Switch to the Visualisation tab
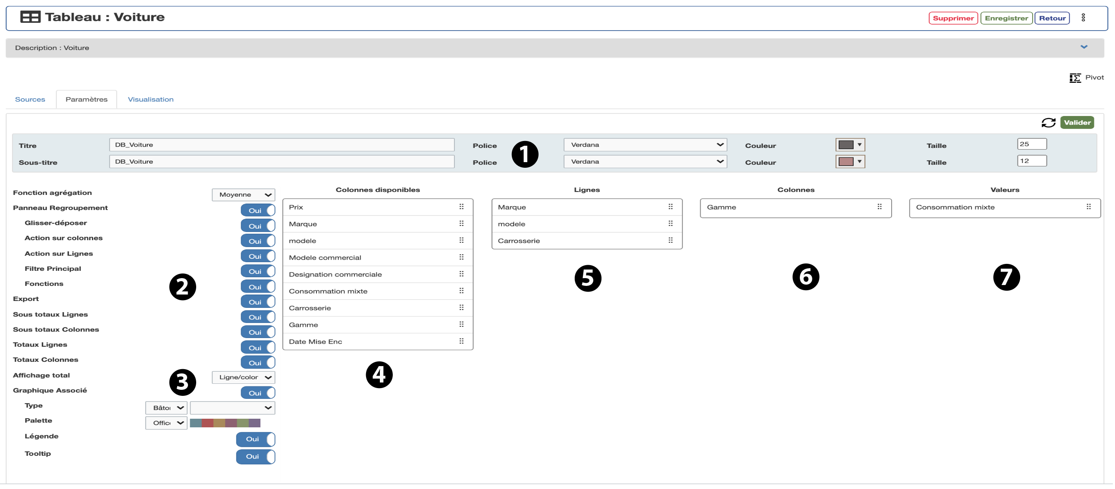Viewport: 1115px width, 489px height. [151, 100]
